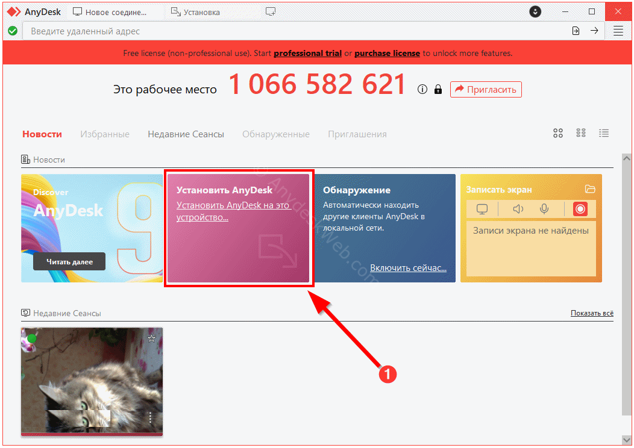634x448 pixels.
Task: Open the new session tab plus icon
Action: point(271,11)
